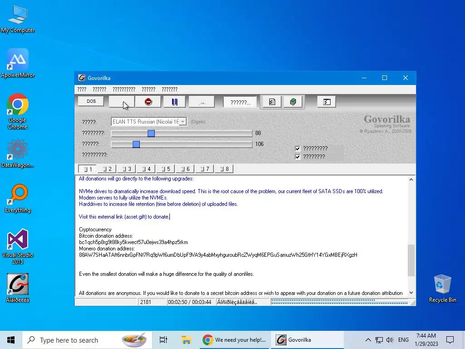The width and height of the screenshot is (465, 349).
Task: Click the status bar value 2181
Action: click(x=146, y=302)
